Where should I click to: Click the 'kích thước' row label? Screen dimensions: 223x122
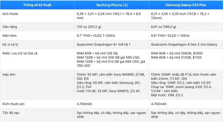pyautogui.click(x=10, y=14)
